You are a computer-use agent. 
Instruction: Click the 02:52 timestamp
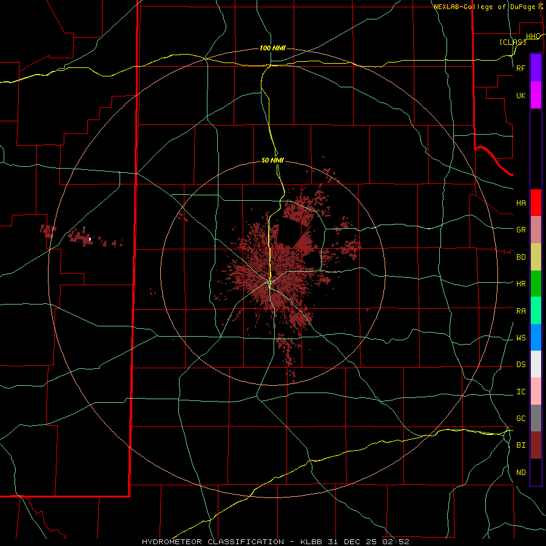point(396,542)
